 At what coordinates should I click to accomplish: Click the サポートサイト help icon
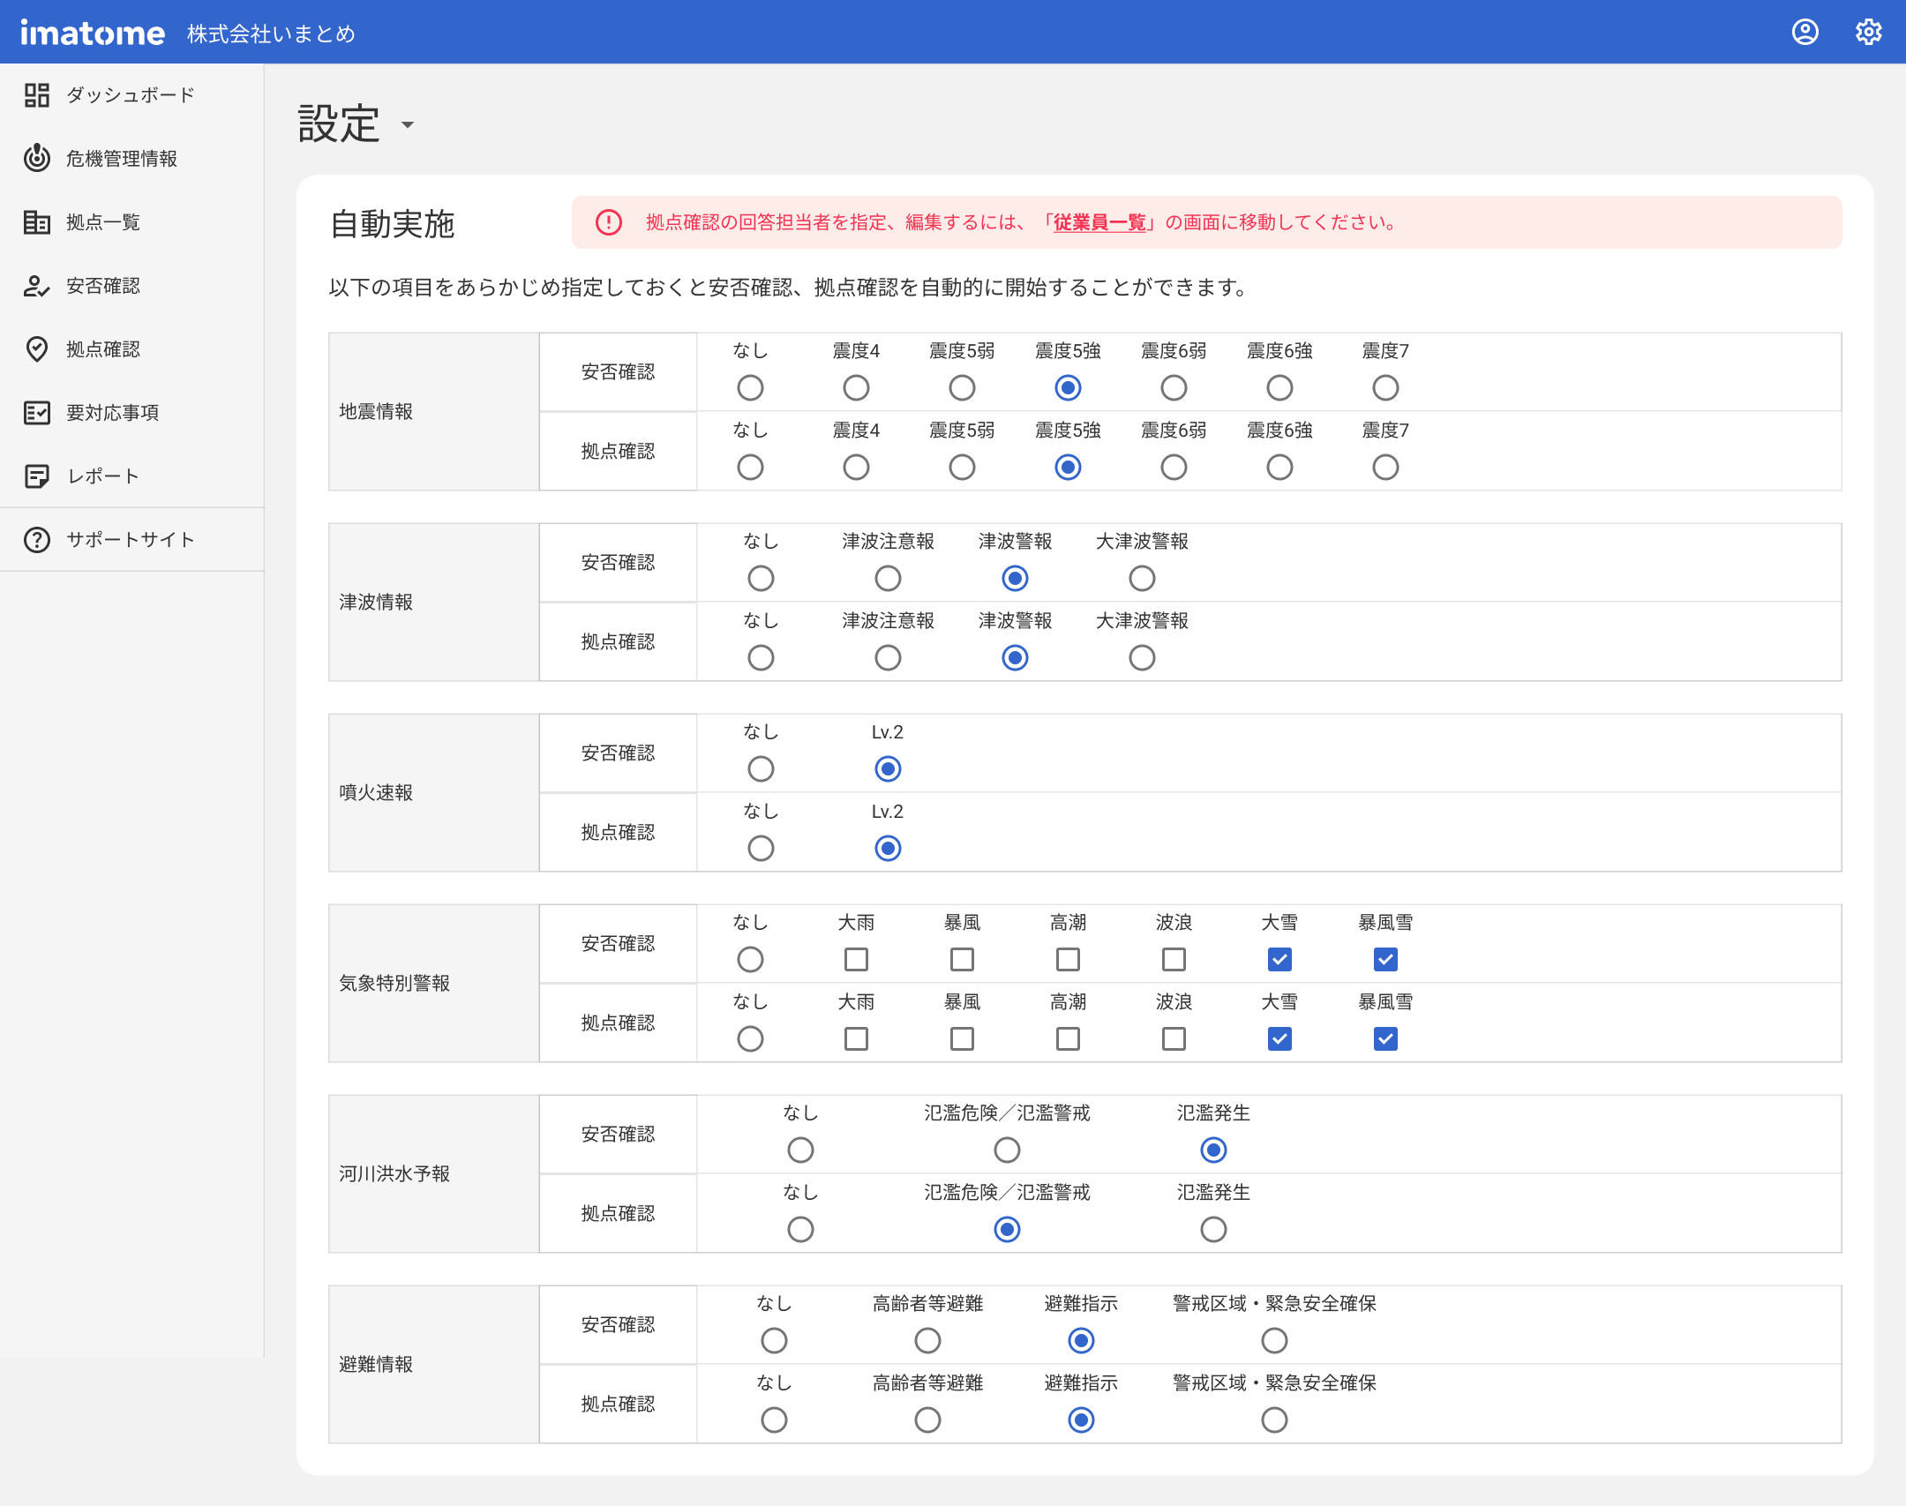click(36, 539)
